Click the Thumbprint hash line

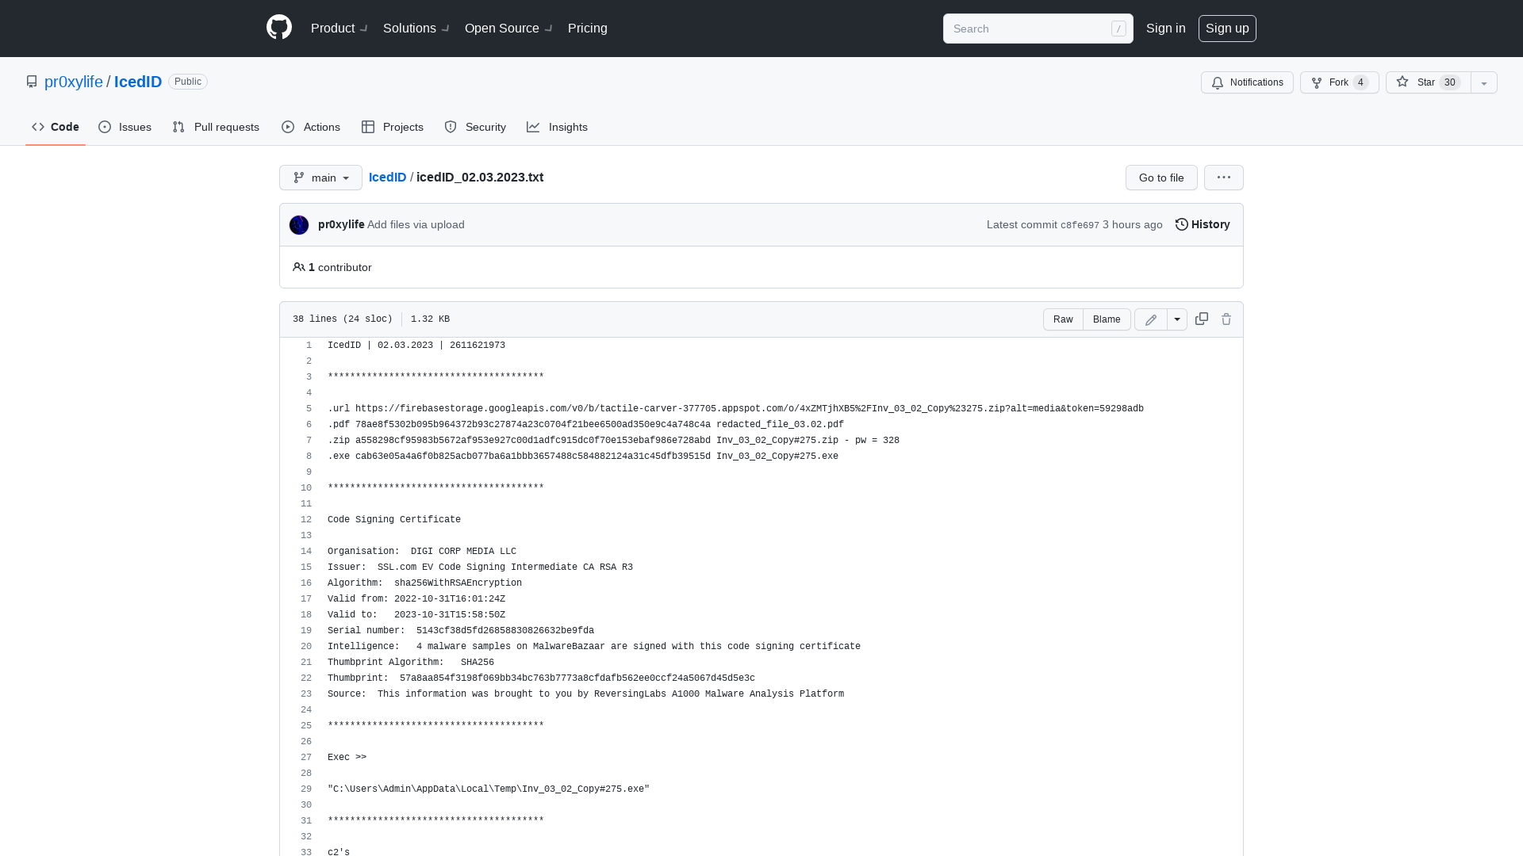[x=541, y=678]
